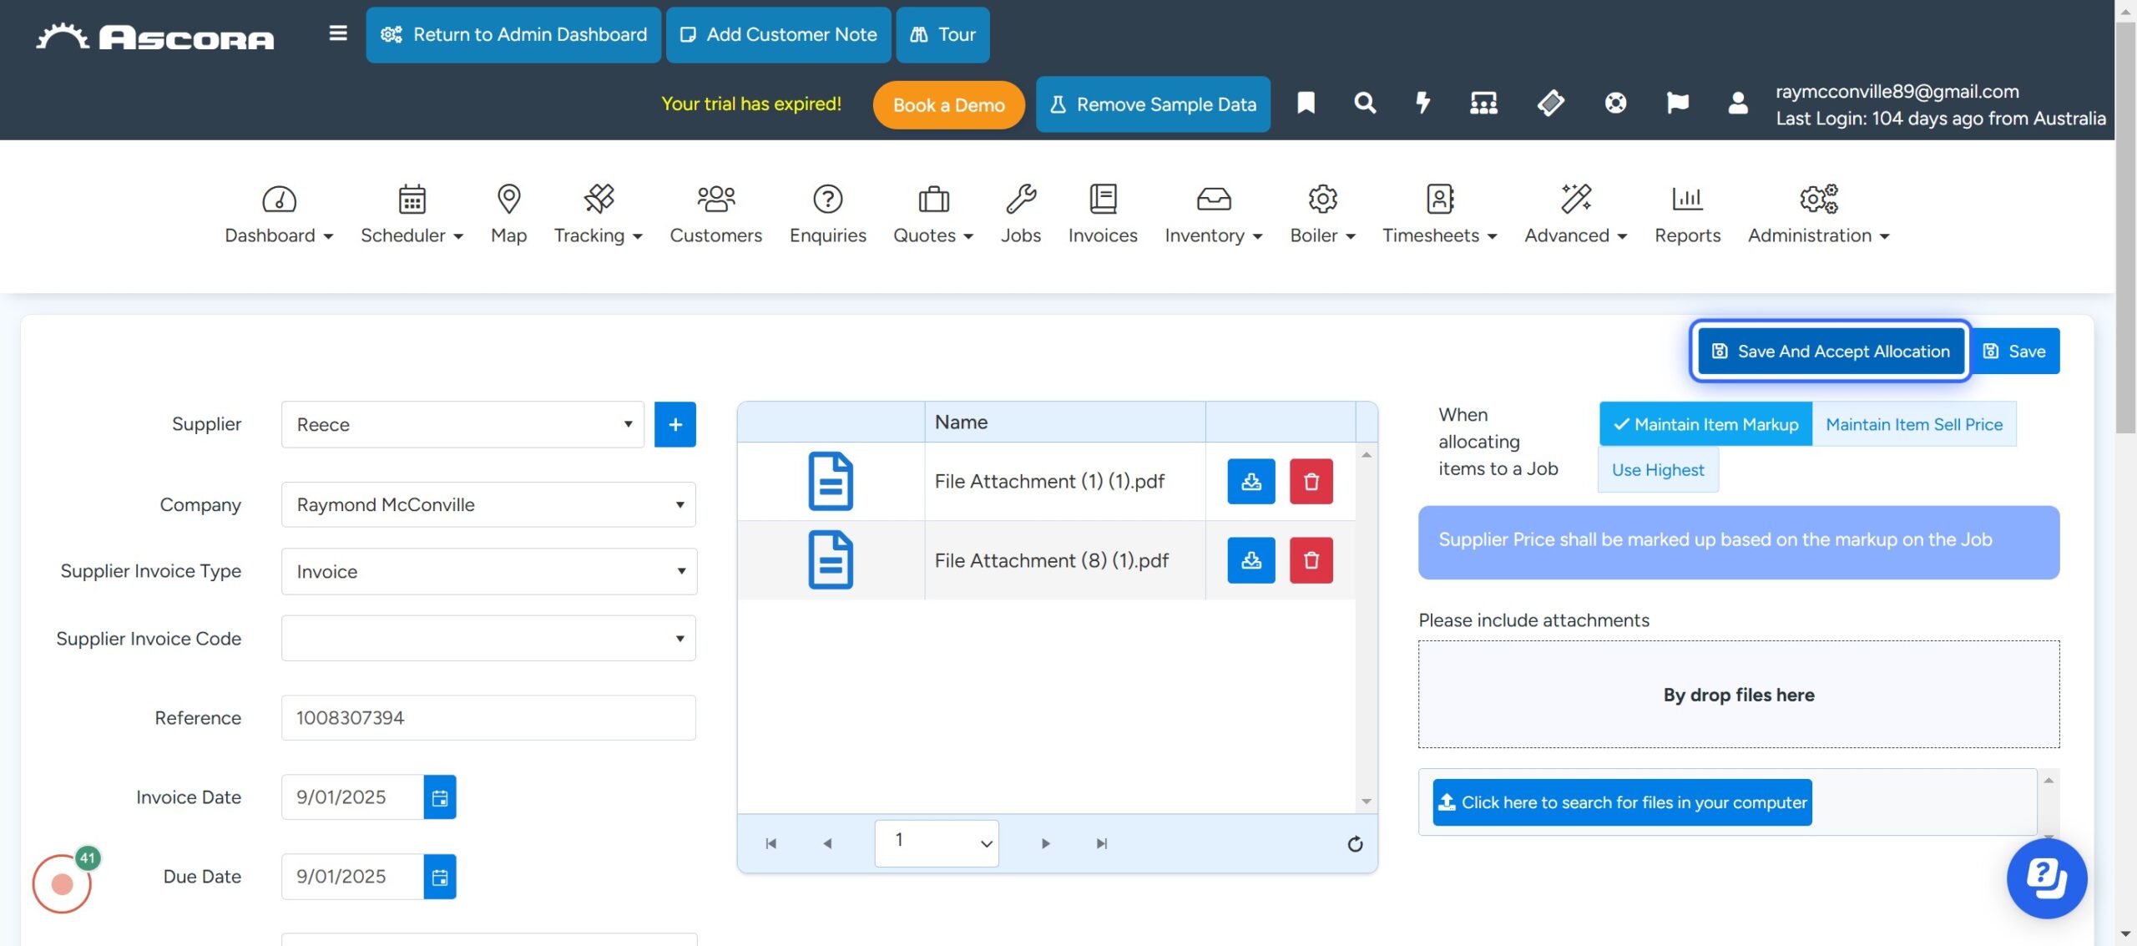Click the flag icon in header

tap(1677, 103)
